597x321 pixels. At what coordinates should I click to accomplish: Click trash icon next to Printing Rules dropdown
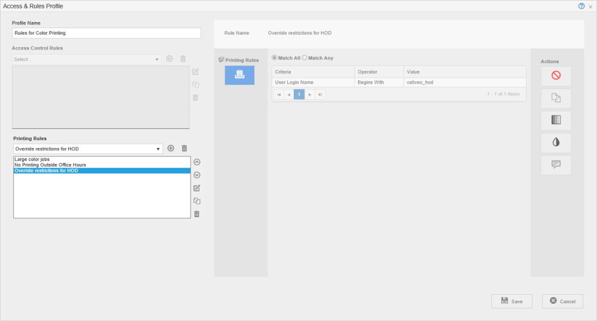(184, 149)
